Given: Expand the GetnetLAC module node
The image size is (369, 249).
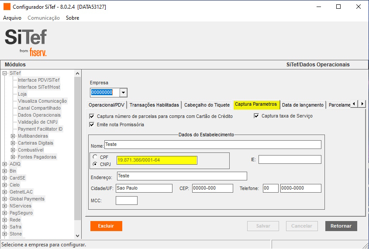Looking at the screenshot, I should tap(4, 192).
